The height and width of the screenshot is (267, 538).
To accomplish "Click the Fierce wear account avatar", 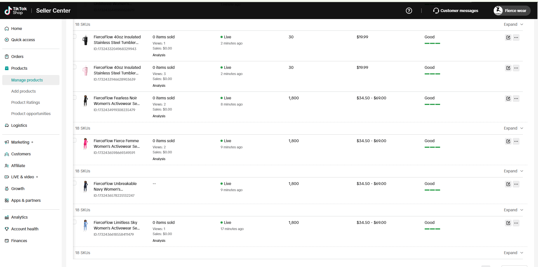I will (x=498, y=11).
